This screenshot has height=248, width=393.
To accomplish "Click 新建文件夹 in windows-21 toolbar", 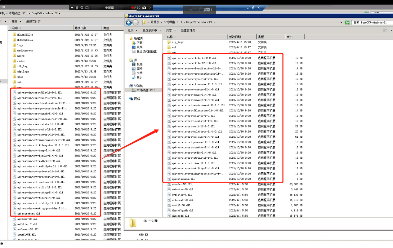I will click(x=188, y=30).
